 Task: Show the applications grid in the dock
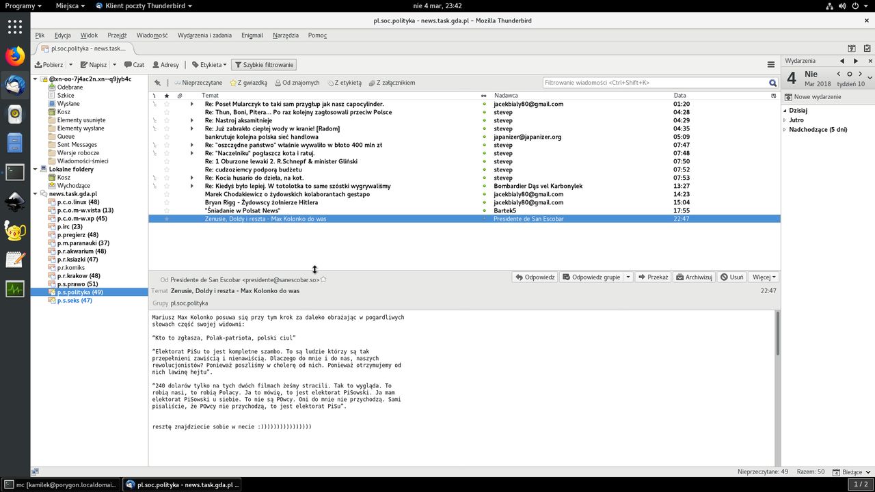tap(15, 27)
